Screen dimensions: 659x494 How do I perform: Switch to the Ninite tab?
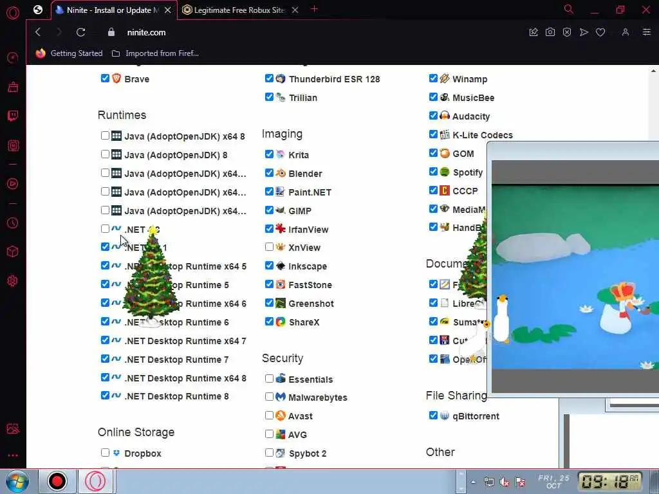113,10
